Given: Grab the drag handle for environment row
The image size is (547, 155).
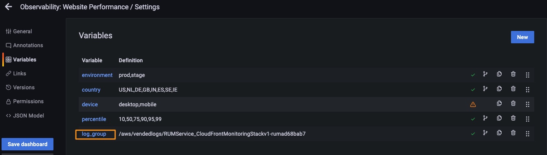Looking at the screenshot, I should 527,75.
